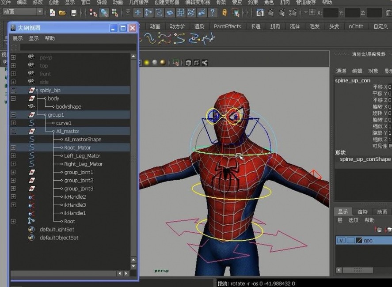Click the Y coordinate input field

point(352,12)
